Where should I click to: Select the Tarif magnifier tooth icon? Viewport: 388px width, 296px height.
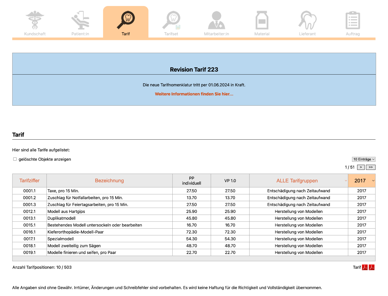[x=126, y=20]
